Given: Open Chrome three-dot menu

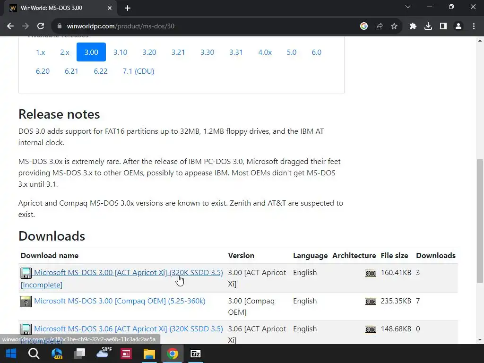Looking at the screenshot, I should [x=474, y=26].
